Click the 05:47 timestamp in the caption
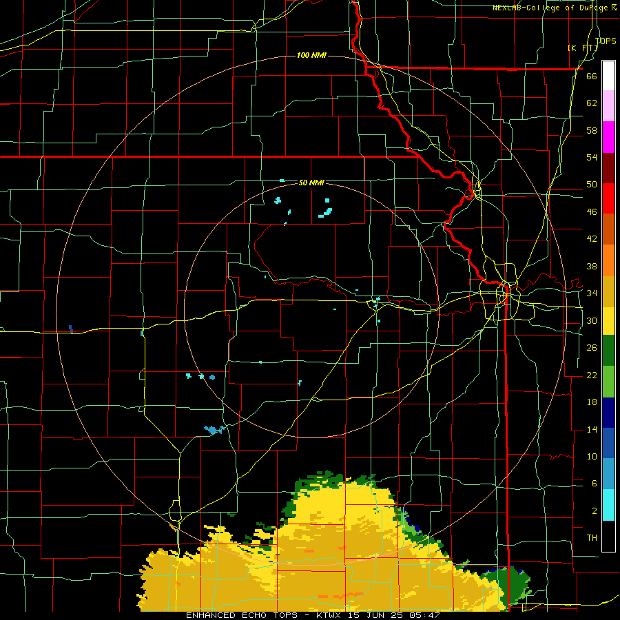The image size is (620, 620). click(425, 615)
